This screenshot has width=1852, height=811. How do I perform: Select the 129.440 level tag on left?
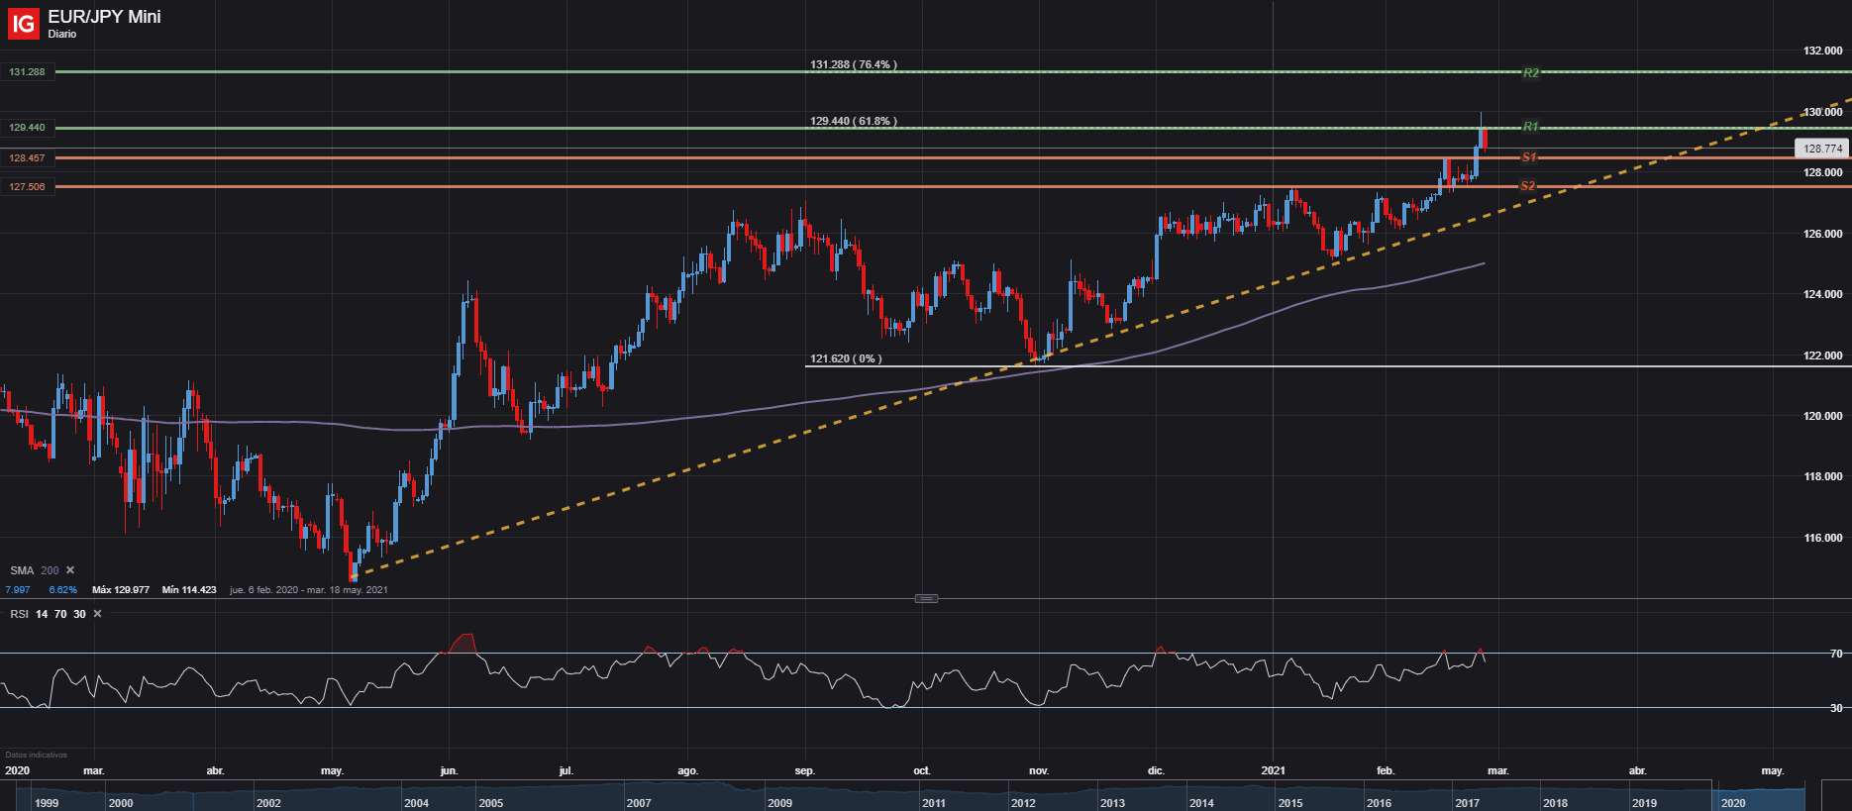click(x=28, y=128)
